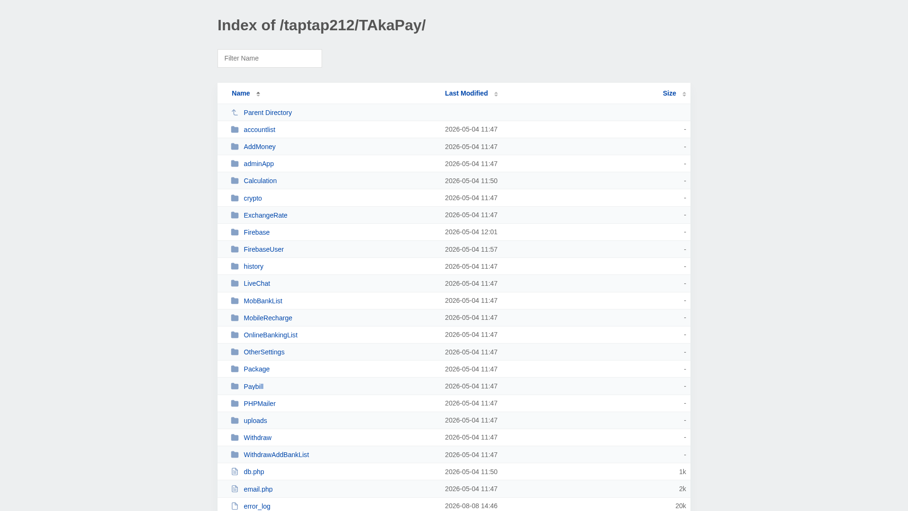This screenshot has width=908, height=511.
Task: Click the file icon beside db.php
Action: [x=235, y=472]
